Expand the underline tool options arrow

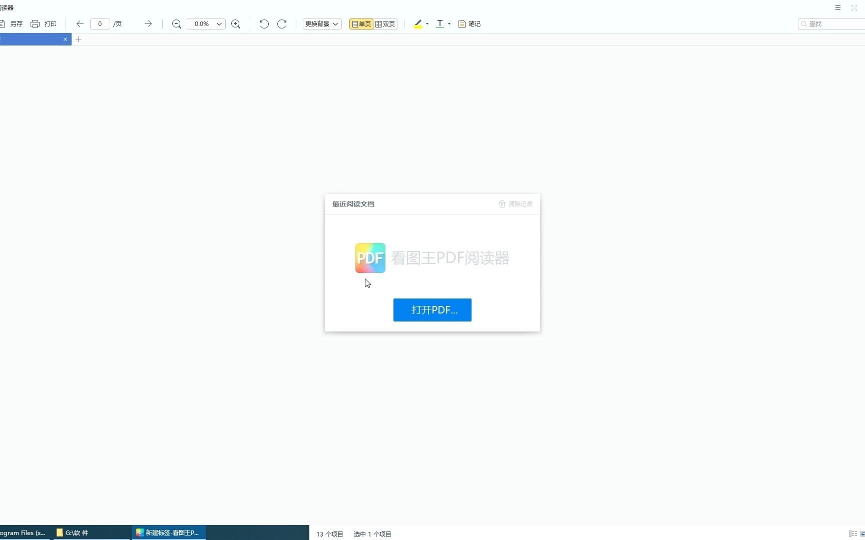click(x=449, y=24)
